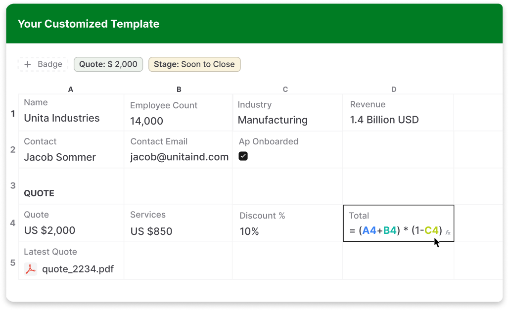This screenshot has height=311, width=509.
Task: Click the plus icon on Badge button
Action: 28,64
